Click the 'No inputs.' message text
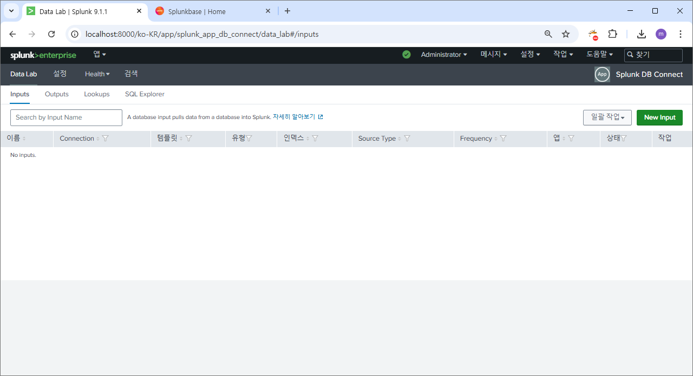The image size is (693, 376). [x=23, y=155]
